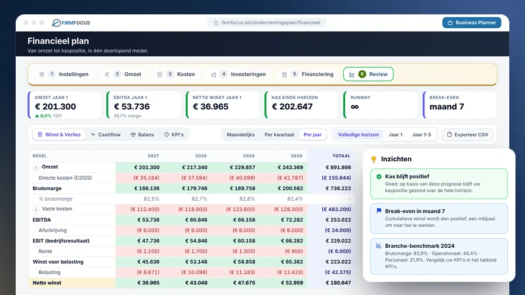The height and width of the screenshot is (295, 525).
Task: Click the Netto winst row label
Action: tap(47, 283)
